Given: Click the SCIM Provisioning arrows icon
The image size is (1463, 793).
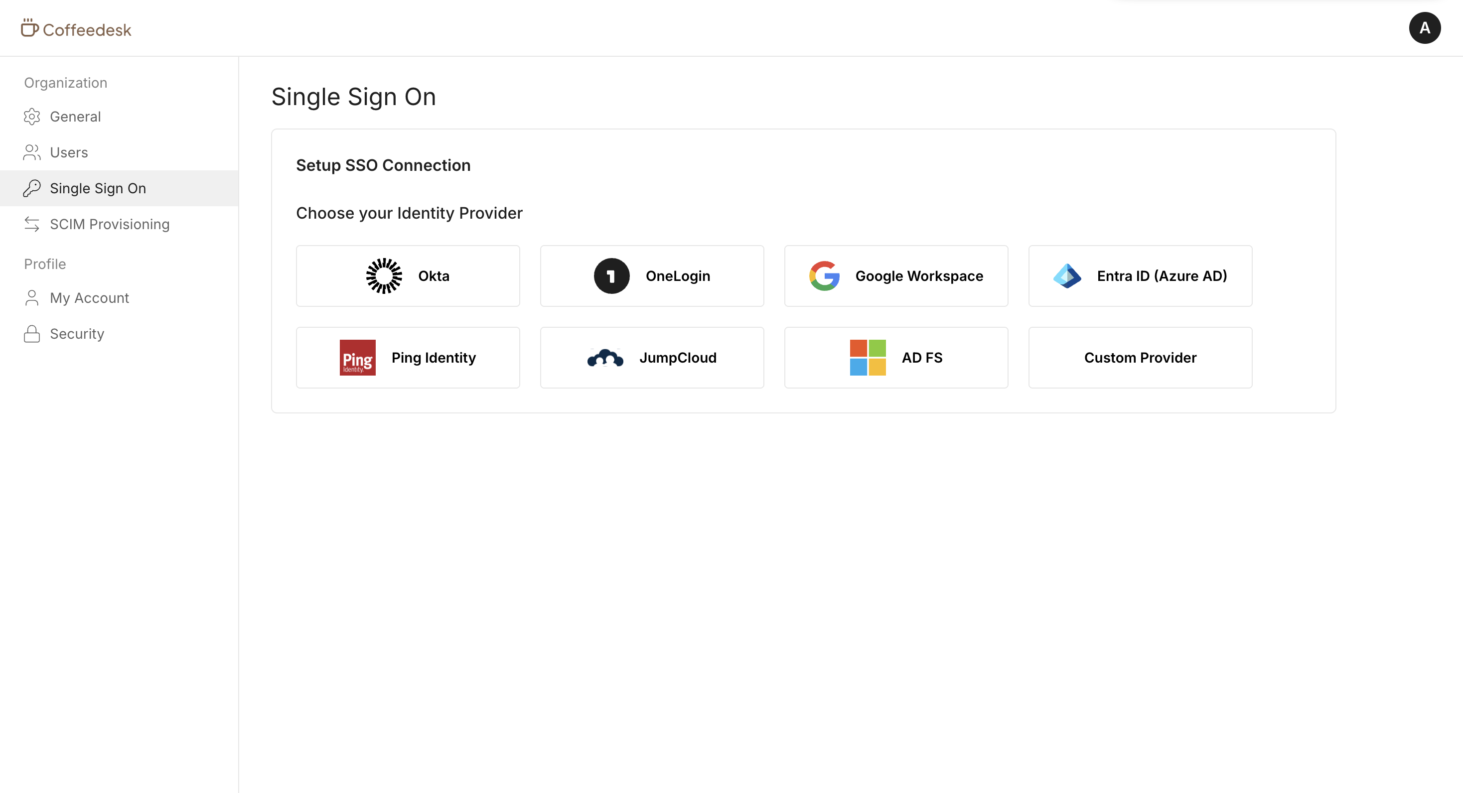Looking at the screenshot, I should tap(32, 224).
